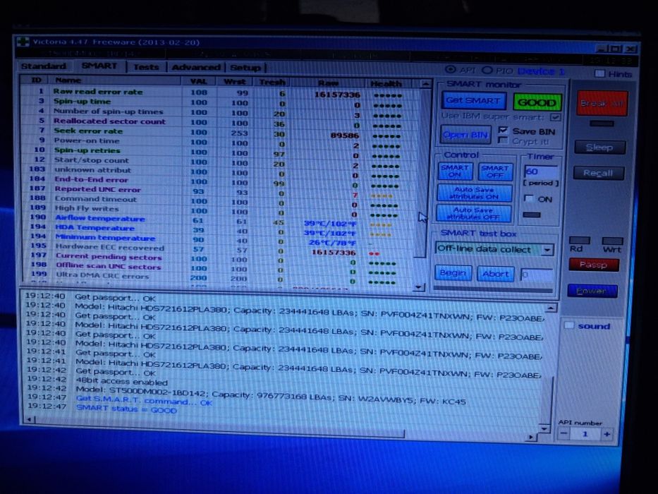Click the ST500DM002 model log line
This screenshot has width=658, height=494.
point(271,396)
